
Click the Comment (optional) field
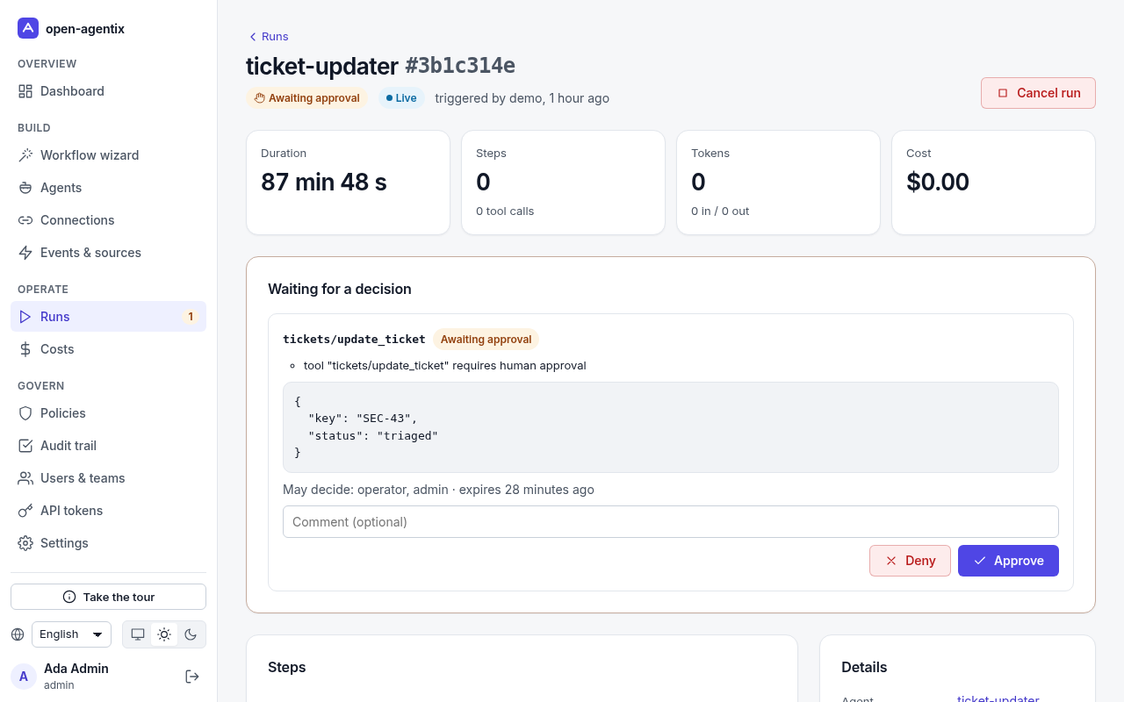[671, 521]
